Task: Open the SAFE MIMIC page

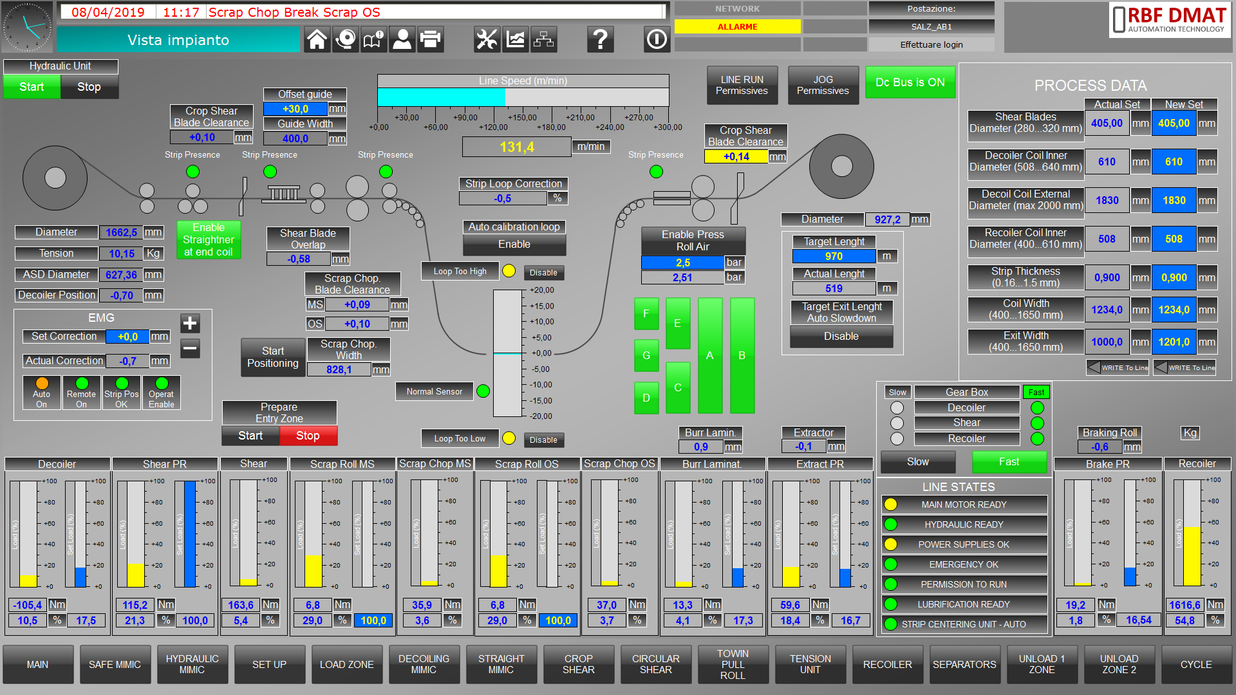Action: coord(115,664)
